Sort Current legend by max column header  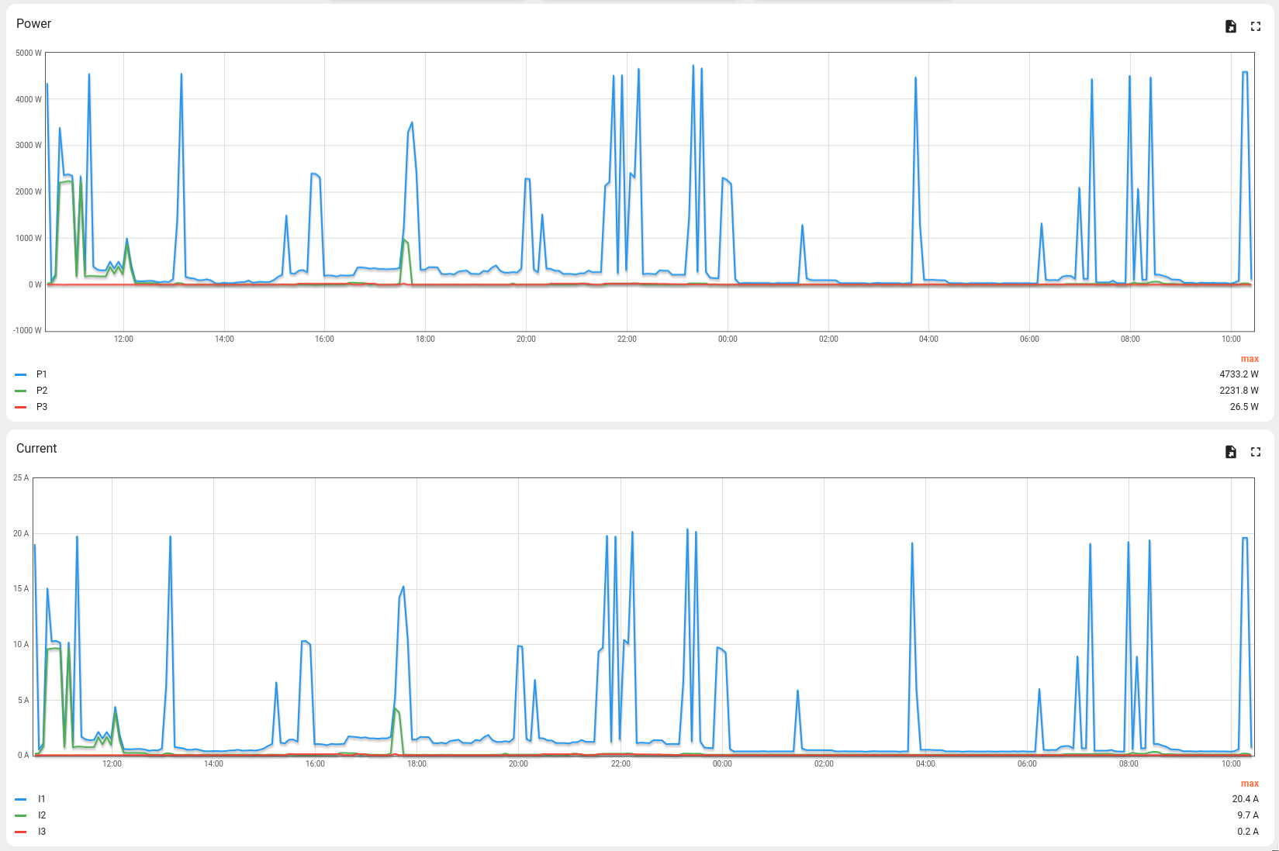click(1249, 784)
